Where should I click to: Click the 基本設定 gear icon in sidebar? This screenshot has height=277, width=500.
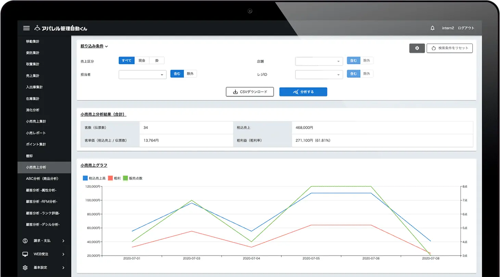pyautogui.click(x=25, y=267)
